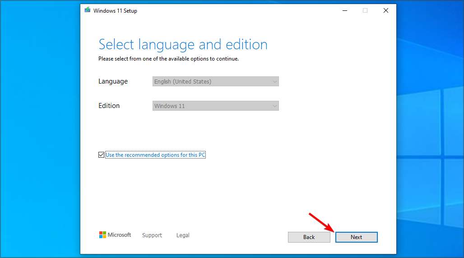The width and height of the screenshot is (464, 258).
Task: Click the Microsoft logo
Action: [115, 235]
